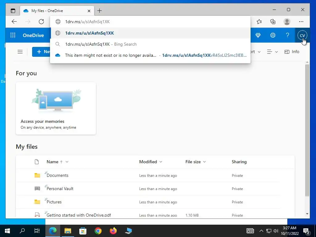
Task: Show hidden system tray icons
Action: pyautogui.click(x=261, y=231)
